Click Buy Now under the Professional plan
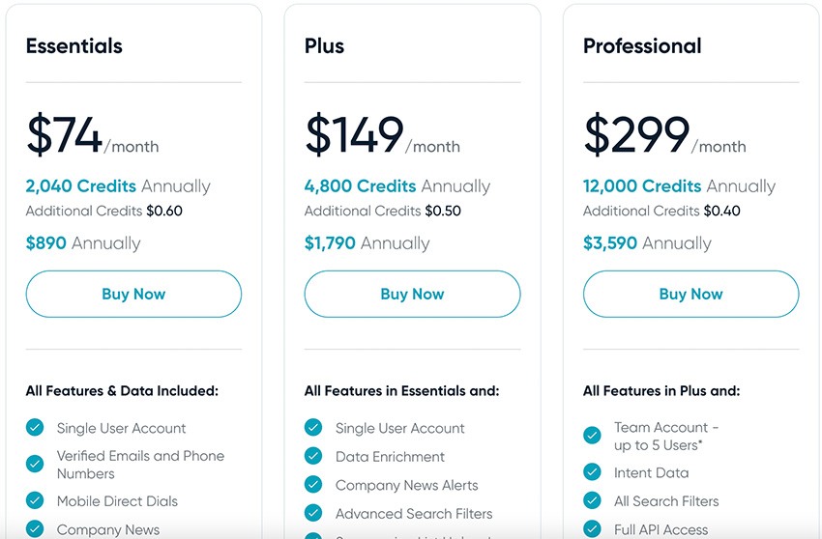 pos(690,294)
